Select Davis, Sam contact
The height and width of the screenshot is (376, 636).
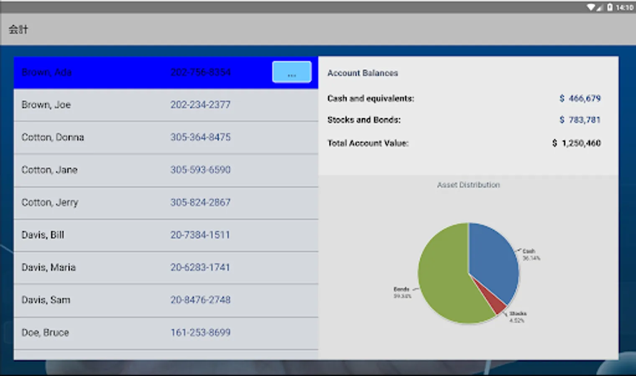pyautogui.click(x=166, y=300)
